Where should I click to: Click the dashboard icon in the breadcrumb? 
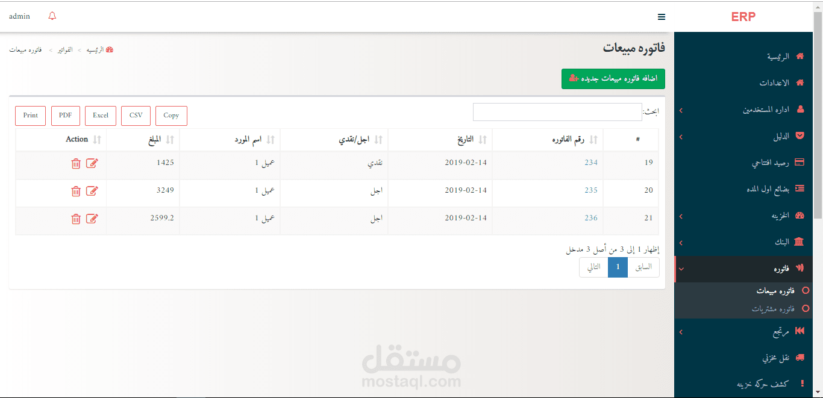click(110, 49)
